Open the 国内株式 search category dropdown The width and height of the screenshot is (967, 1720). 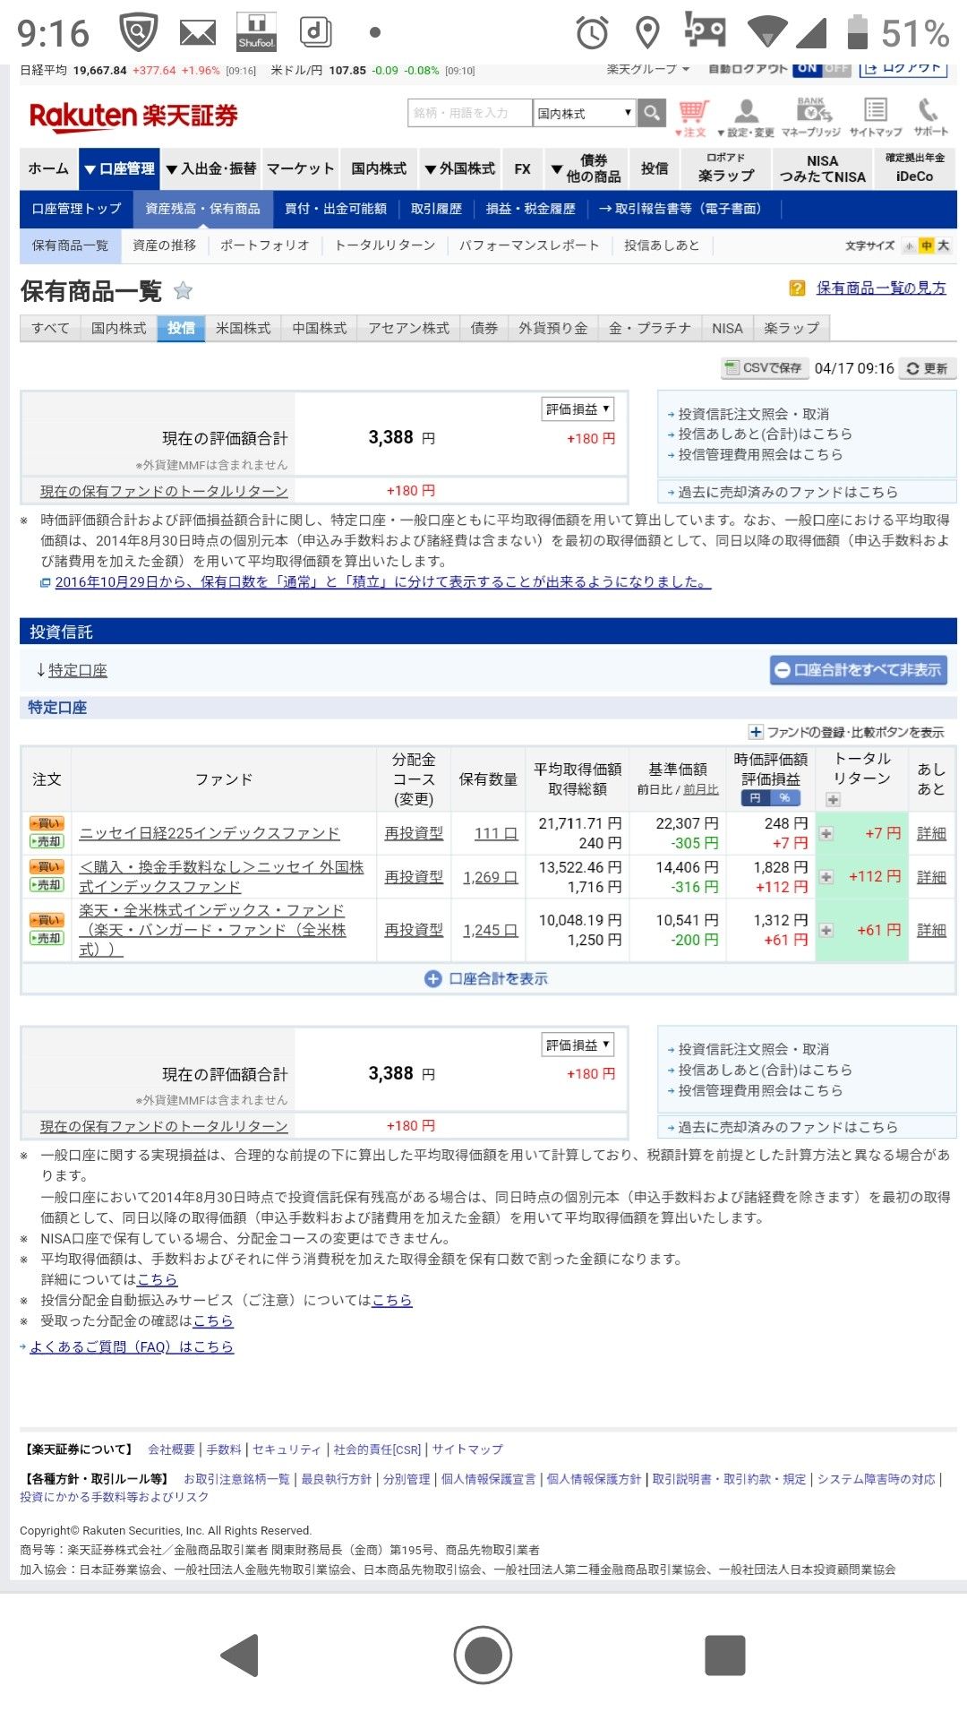(584, 113)
